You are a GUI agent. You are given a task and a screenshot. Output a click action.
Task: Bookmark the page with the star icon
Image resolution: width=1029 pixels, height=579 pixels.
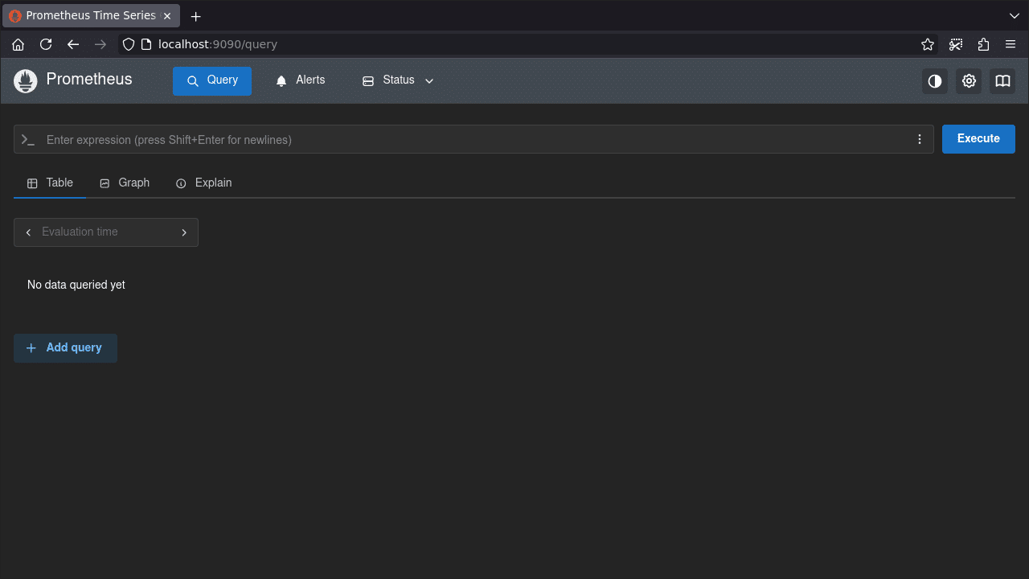(x=928, y=44)
